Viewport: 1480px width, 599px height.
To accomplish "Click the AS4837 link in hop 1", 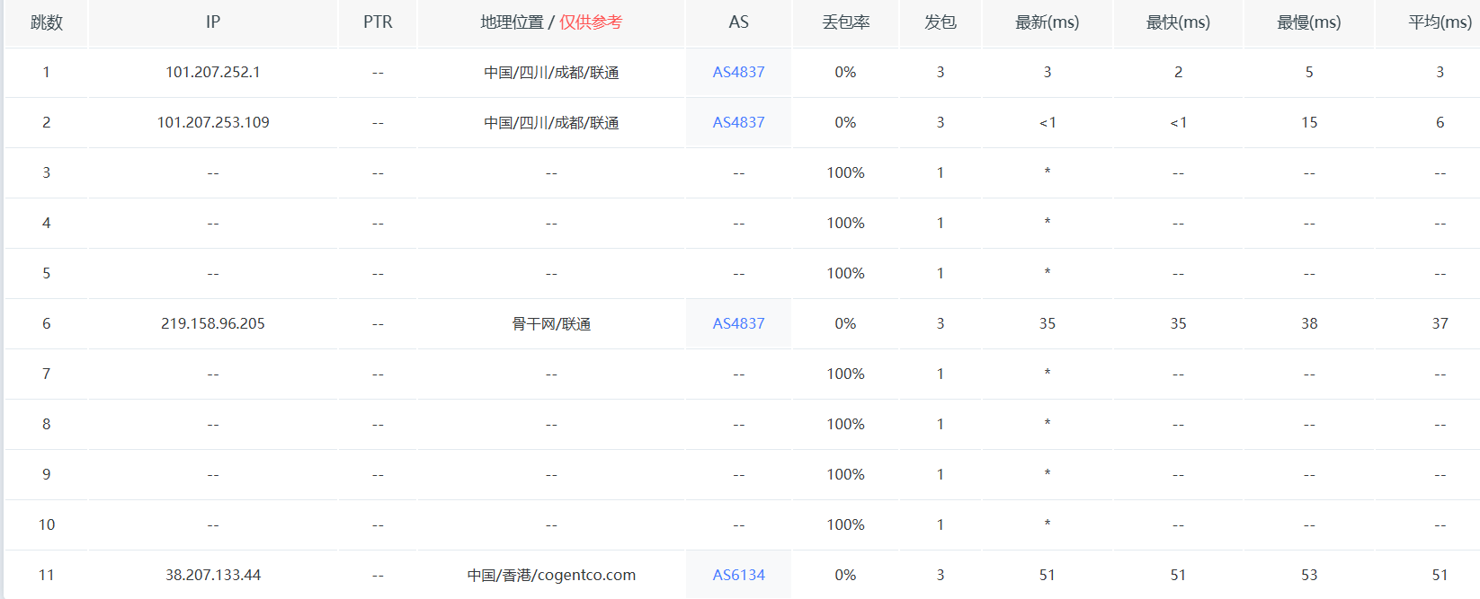I will [738, 72].
